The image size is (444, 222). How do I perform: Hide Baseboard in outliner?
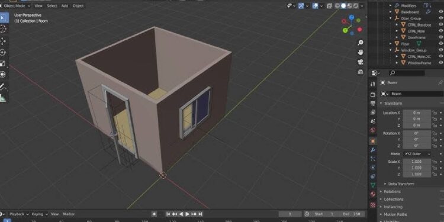pyautogui.click(x=440, y=12)
